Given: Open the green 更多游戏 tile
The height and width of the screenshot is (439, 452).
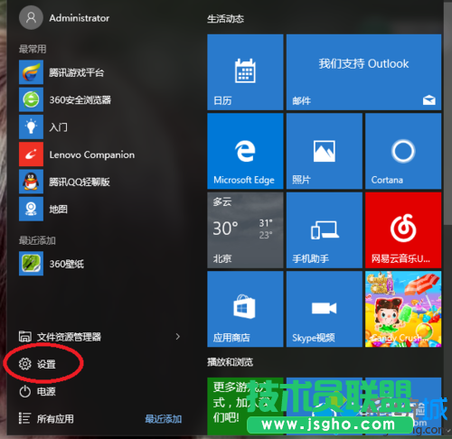Looking at the screenshot, I should coord(245,406).
